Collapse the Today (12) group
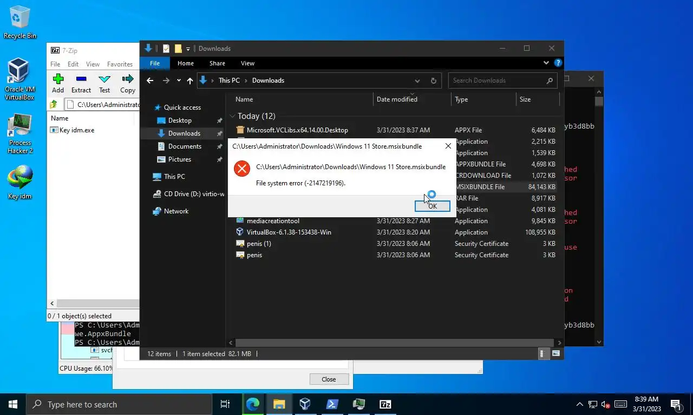The image size is (693, 415). [232, 116]
